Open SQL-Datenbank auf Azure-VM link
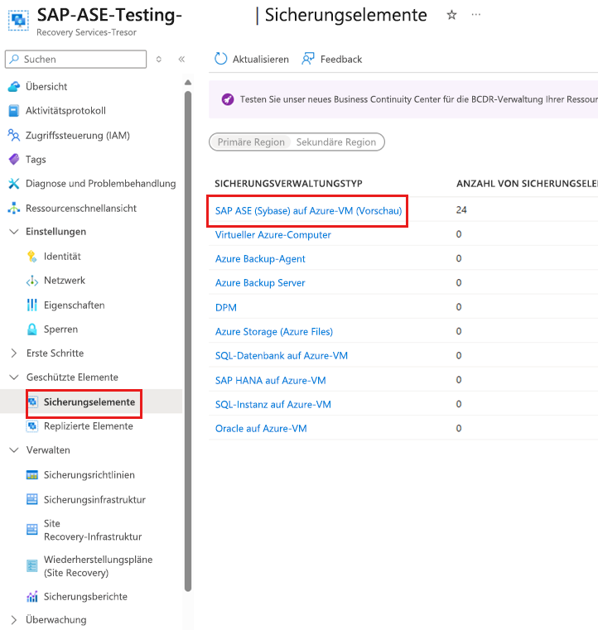 (x=282, y=356)
